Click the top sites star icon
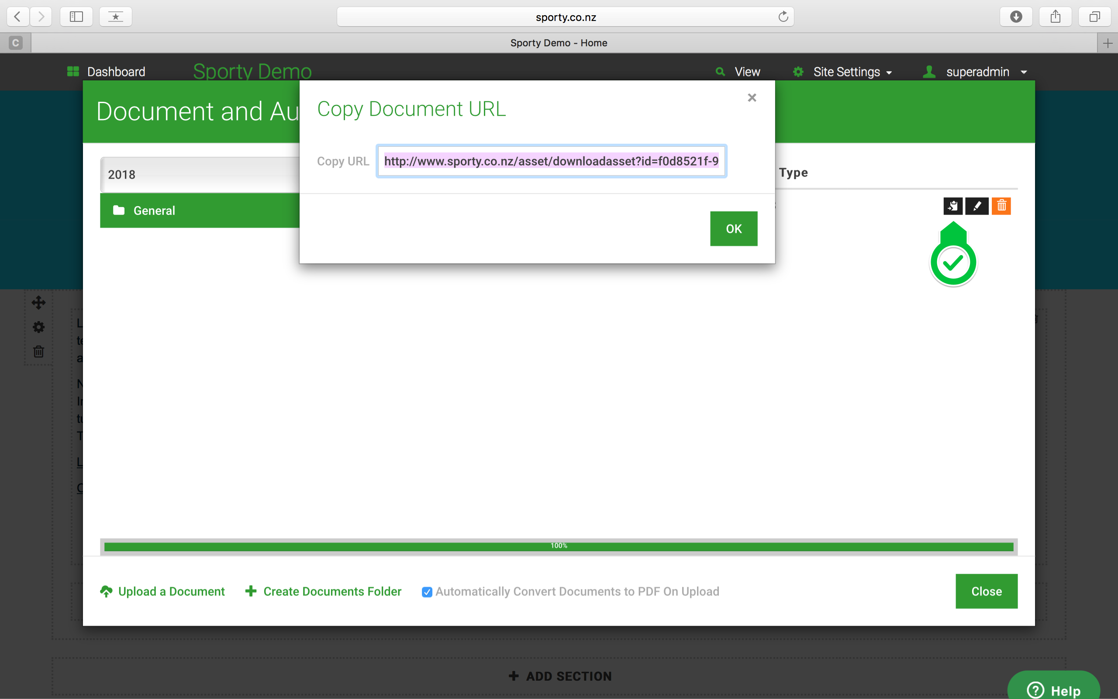The image size is (1118, 699). pos(115,17)
